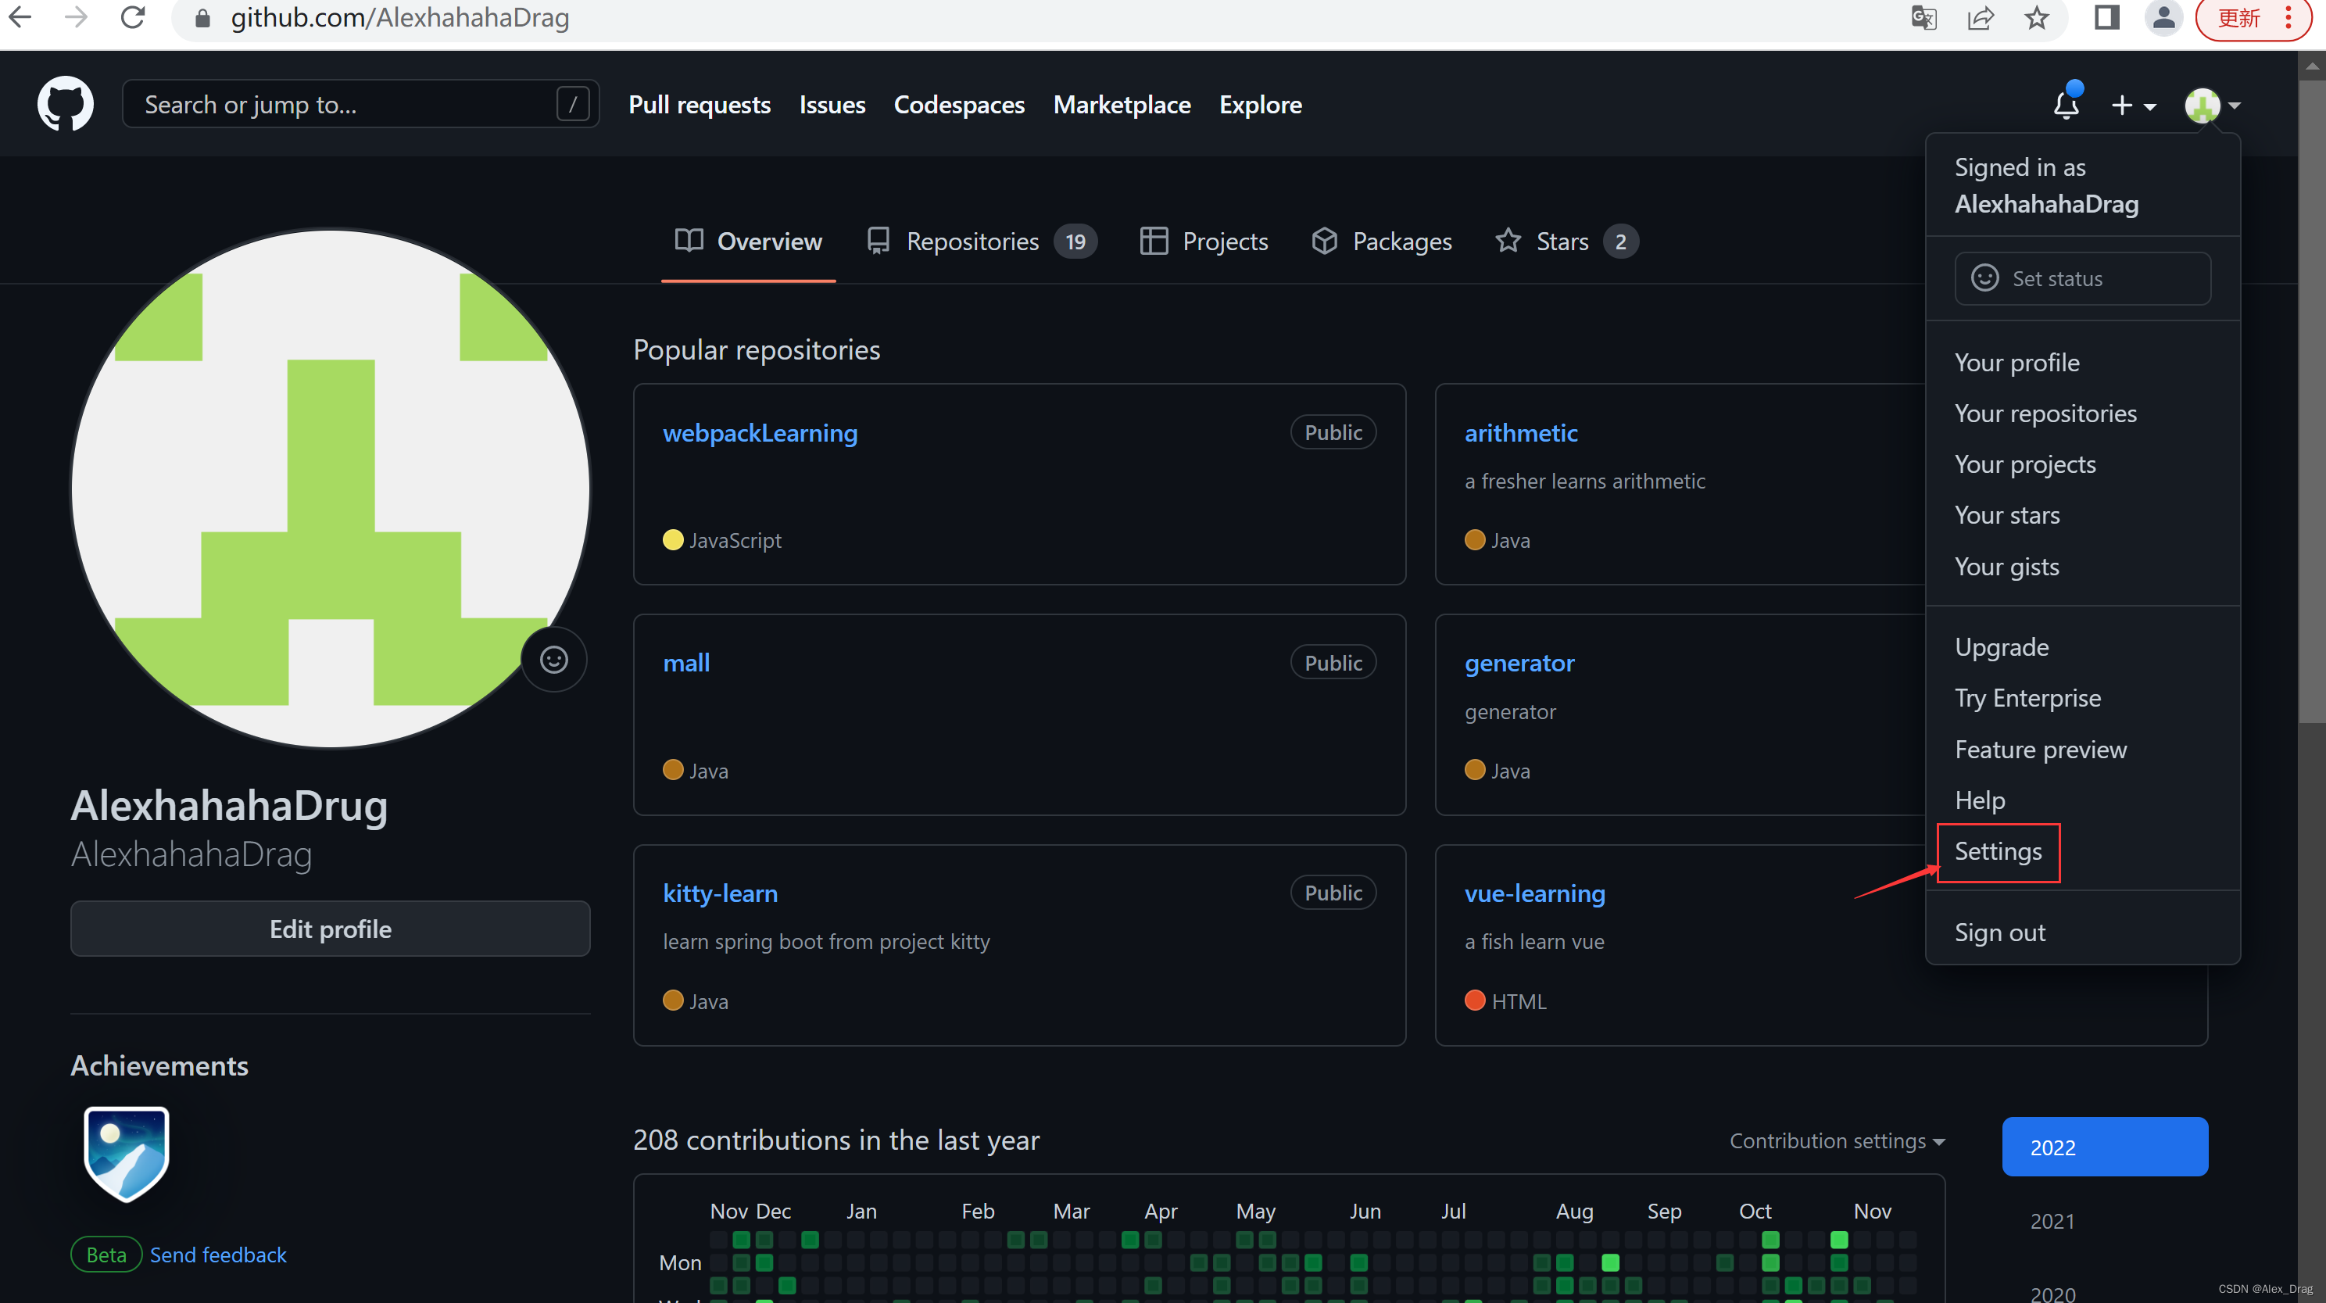This screenshot has height=1303, width=2326.
Task: Click the browser forward arrow
Action: 76,18
